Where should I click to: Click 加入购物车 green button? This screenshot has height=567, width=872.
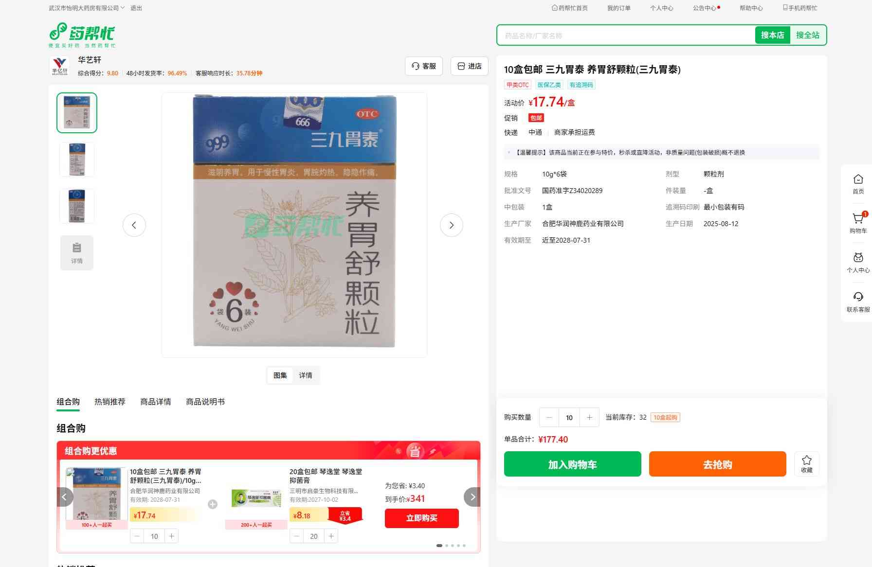coord(572,464)
